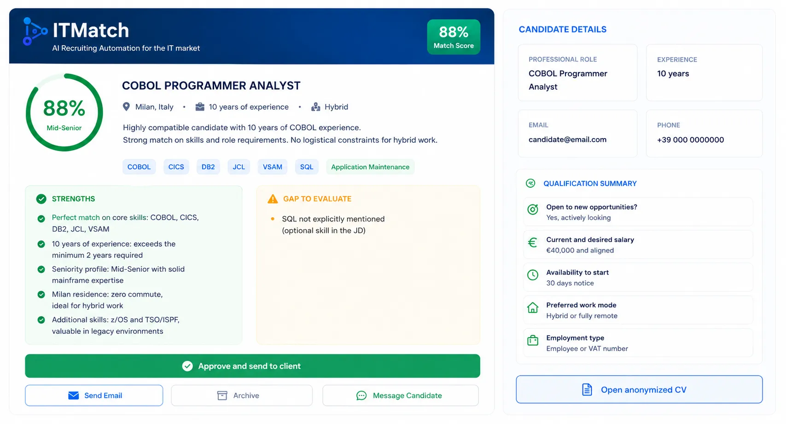Screen dimensions: 786x424
Task: Click '30 days notice' text
Action: [570, 283]
